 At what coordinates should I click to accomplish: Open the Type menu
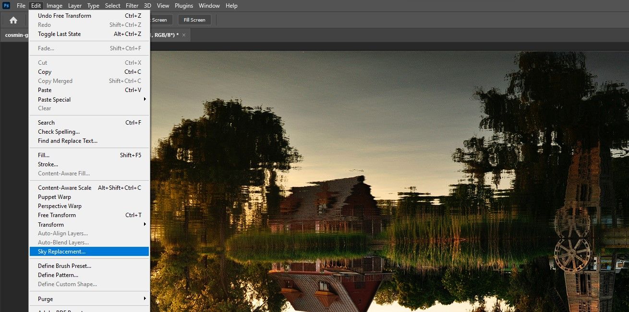pos(93,6)
